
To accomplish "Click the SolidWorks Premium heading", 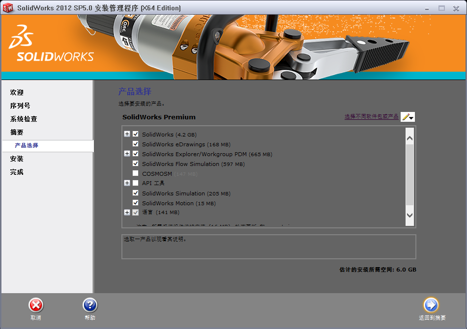I will coord(159,117).
